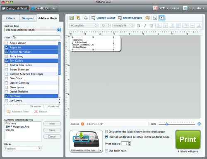Viewport: 207px width, 159px height.
Task: Select the Address Book tab
Action: [x=48, y=18]
